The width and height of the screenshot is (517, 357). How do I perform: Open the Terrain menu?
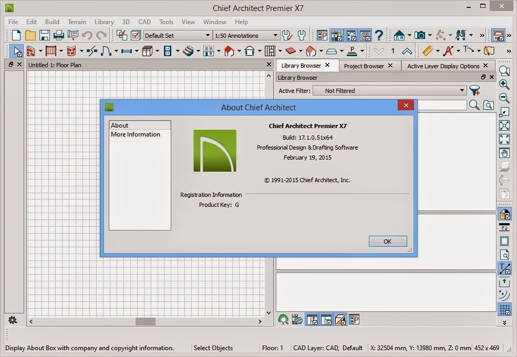[x=77, y=22]
